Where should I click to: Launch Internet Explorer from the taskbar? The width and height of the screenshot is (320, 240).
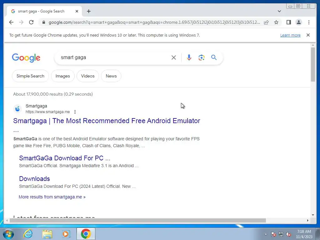click(28, 234)
